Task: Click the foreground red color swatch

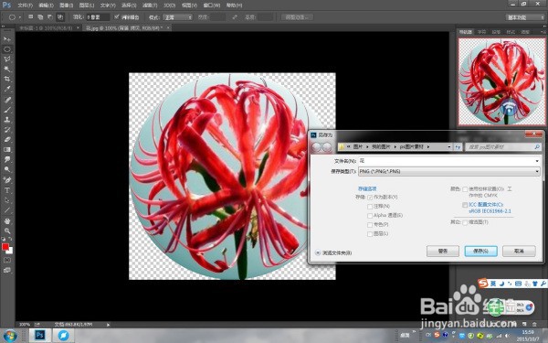Action: pos(5,247)
